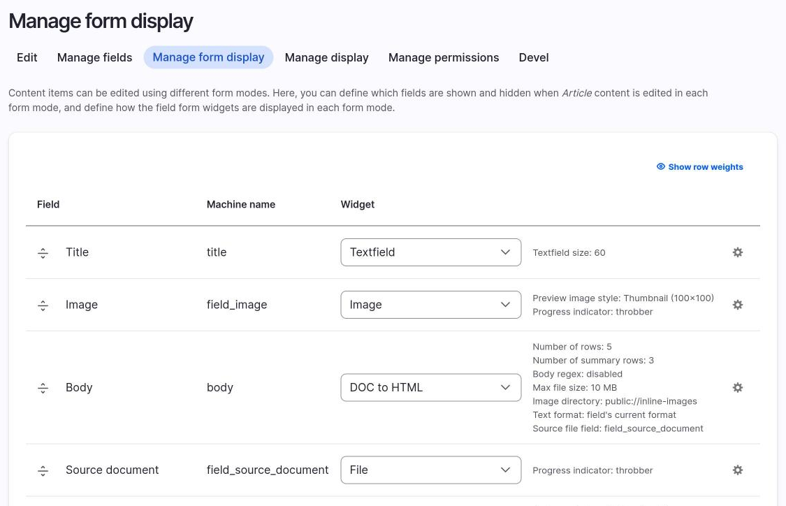This screenshot has height=506, width=786.
Task: Select the Manage form display tab
Action: pyautogui.click(x=208, y=57)
